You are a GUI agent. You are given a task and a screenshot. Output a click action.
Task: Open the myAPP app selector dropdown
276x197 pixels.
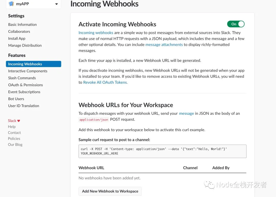[56, 4]
